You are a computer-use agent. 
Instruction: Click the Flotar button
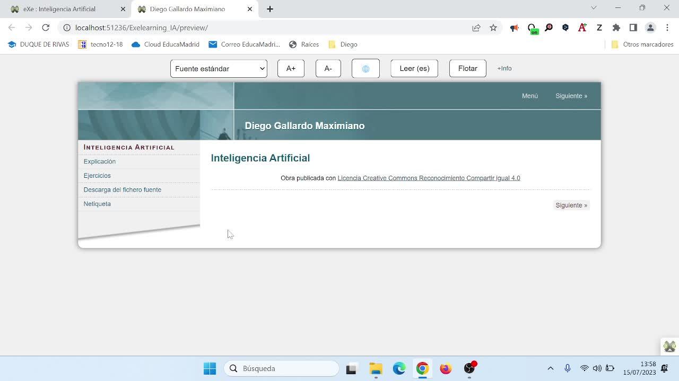click(x=468, y=68)
